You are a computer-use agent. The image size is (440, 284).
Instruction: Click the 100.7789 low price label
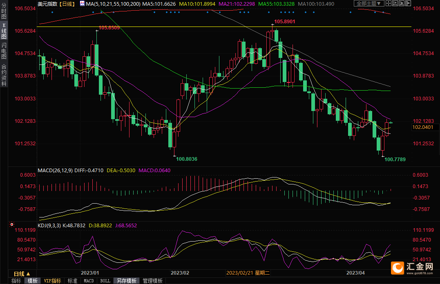pos(395,159)
